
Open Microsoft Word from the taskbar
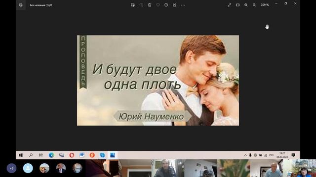(x=82, y=155)
